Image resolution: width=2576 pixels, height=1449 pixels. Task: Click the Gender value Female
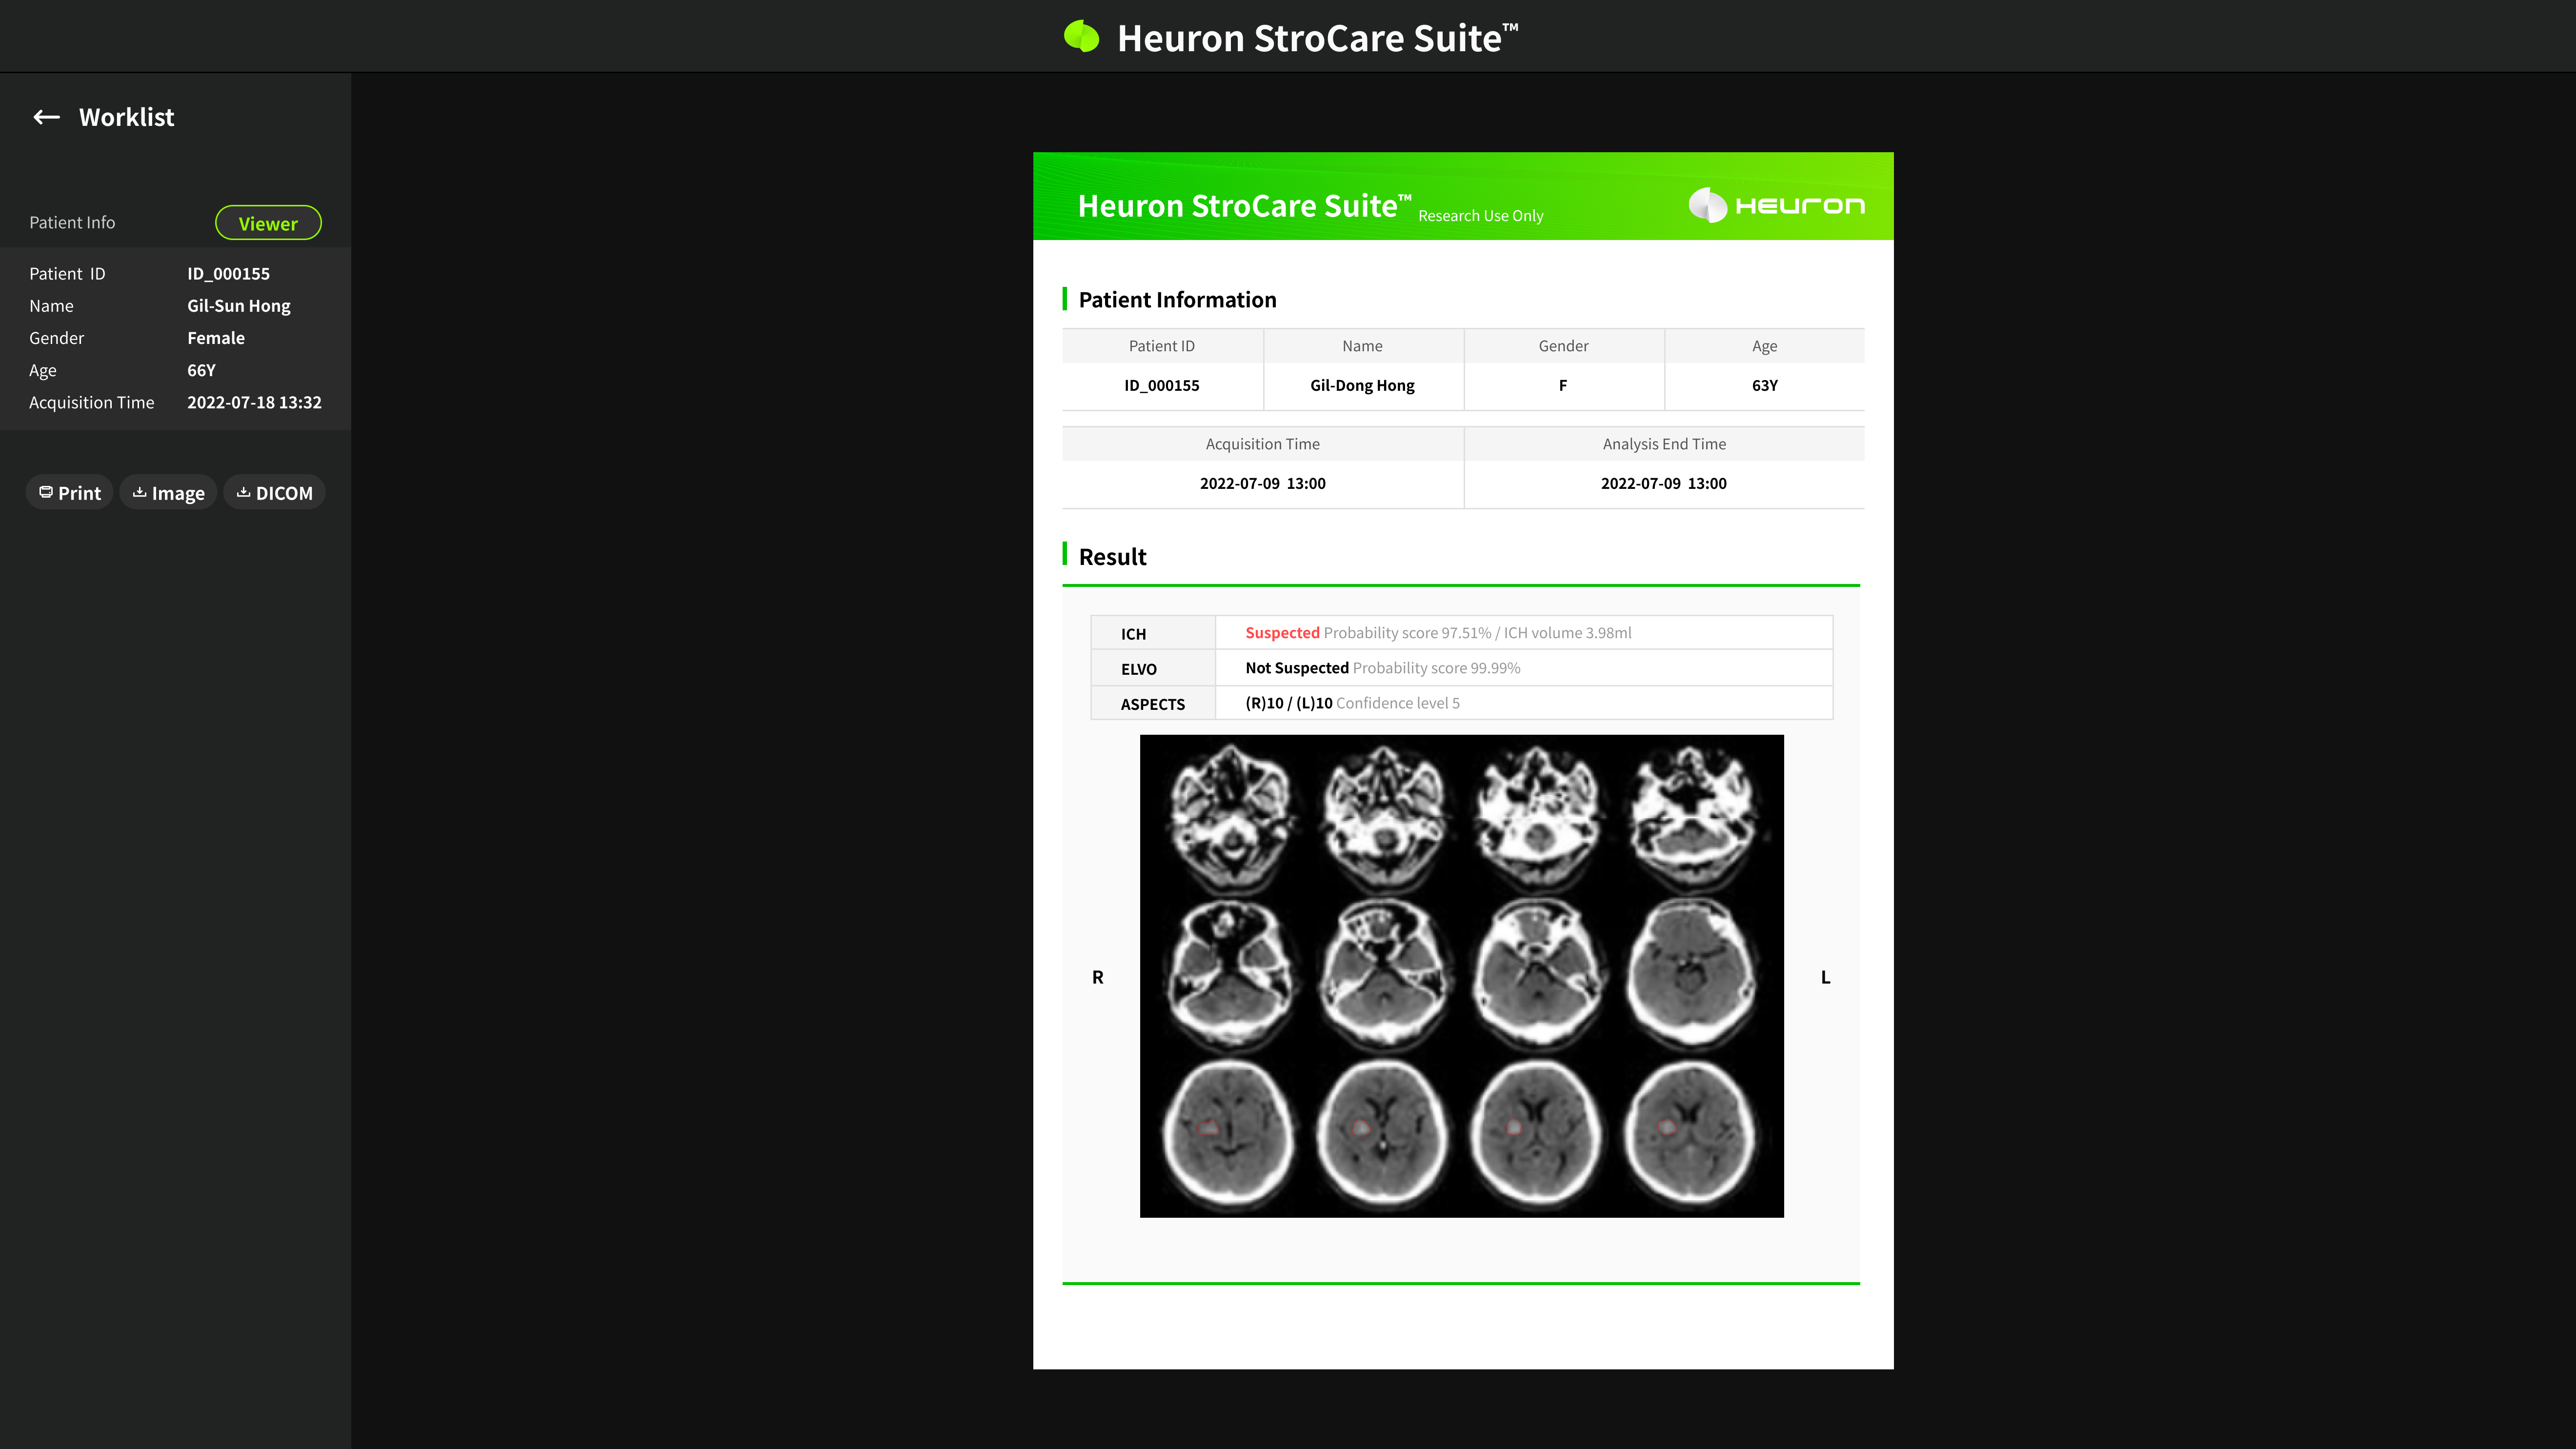216,338
